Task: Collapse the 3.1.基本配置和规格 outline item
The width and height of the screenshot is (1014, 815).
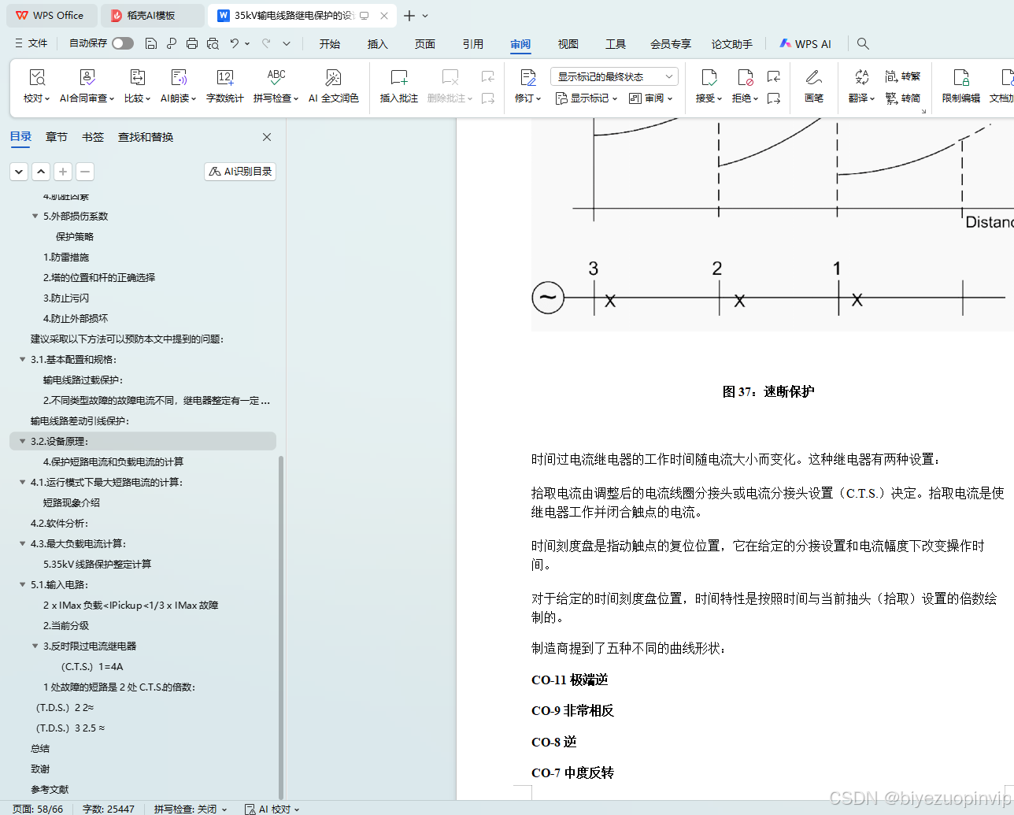Action: pos(22,359)
